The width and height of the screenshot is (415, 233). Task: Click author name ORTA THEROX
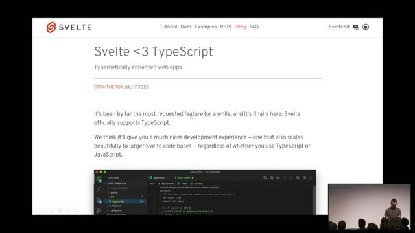108,87
